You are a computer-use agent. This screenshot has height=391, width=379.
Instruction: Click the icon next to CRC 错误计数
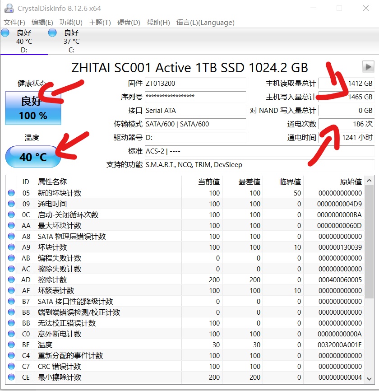coord(11,366)
